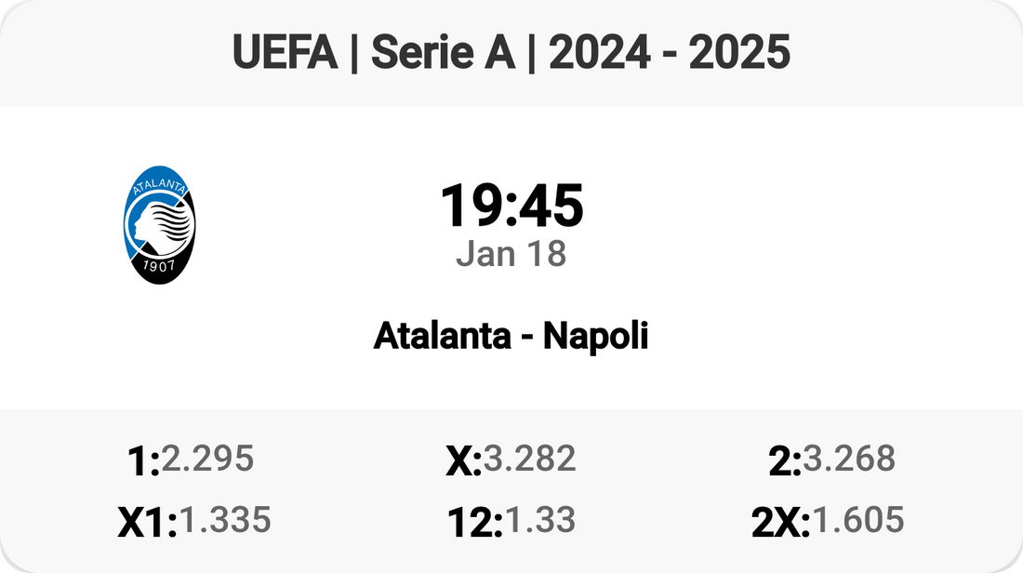Pick home win odds 2.295
The height and width of the screenshot is (573, 1023).
coord(207,458)
